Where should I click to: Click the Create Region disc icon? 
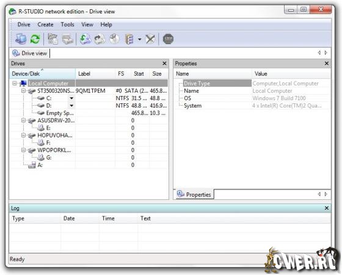click(x=114, y=39)
